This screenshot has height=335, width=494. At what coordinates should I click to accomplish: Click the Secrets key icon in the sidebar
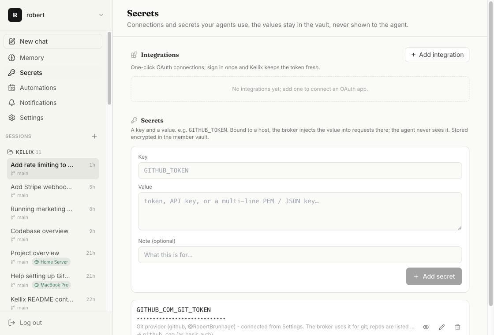11,73
